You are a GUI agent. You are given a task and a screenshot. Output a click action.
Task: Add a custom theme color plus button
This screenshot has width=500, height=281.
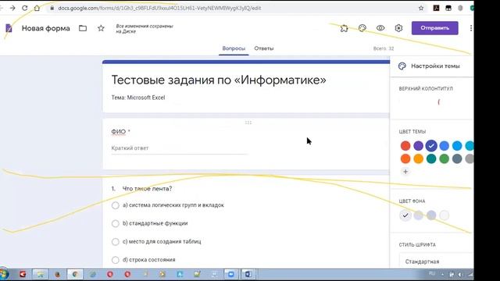pos(405,172)
